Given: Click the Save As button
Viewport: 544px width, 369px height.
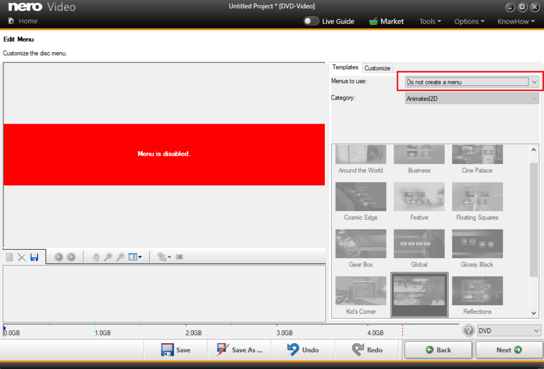Looking at the screenshot, I should coord(239,350).
